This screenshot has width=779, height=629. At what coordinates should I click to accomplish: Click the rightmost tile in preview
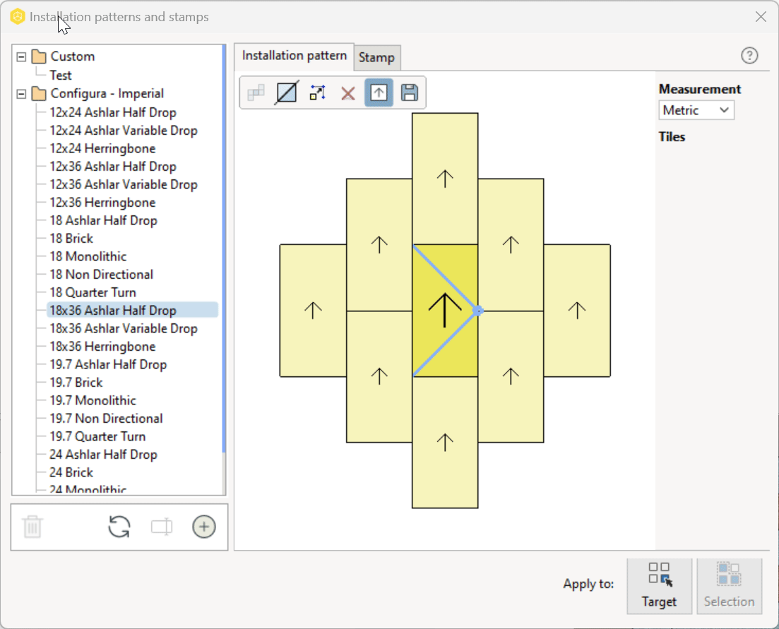coord(577,311)
